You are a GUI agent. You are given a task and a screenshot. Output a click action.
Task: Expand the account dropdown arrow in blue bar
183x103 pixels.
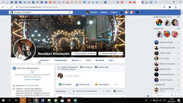142,12
